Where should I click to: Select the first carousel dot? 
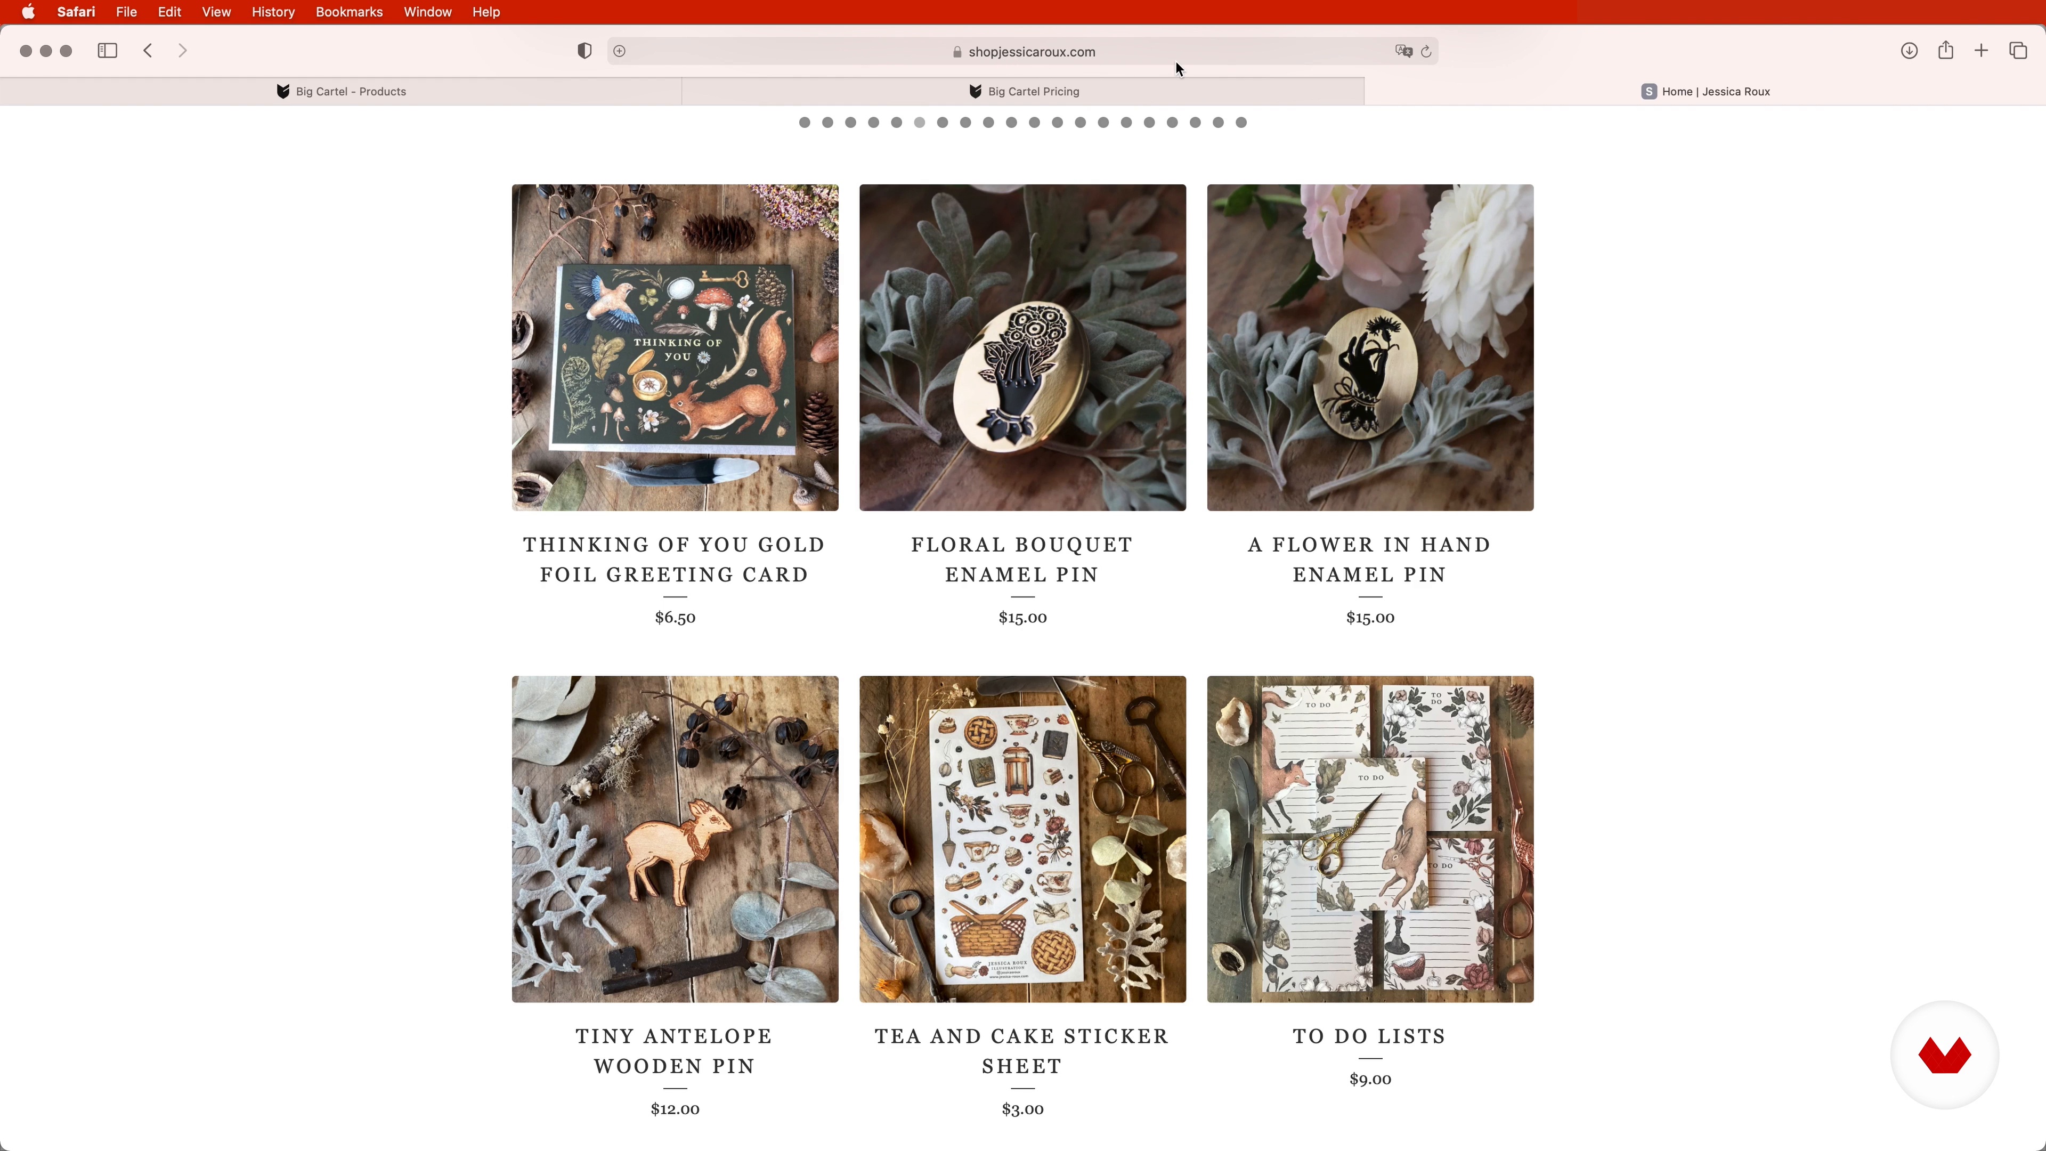tap(805, 123)
